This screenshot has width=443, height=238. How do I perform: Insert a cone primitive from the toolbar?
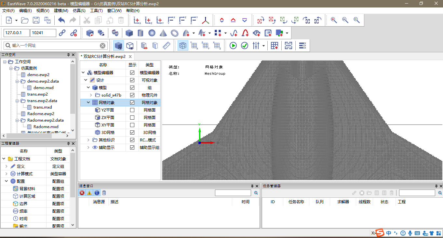click(163, 33)
